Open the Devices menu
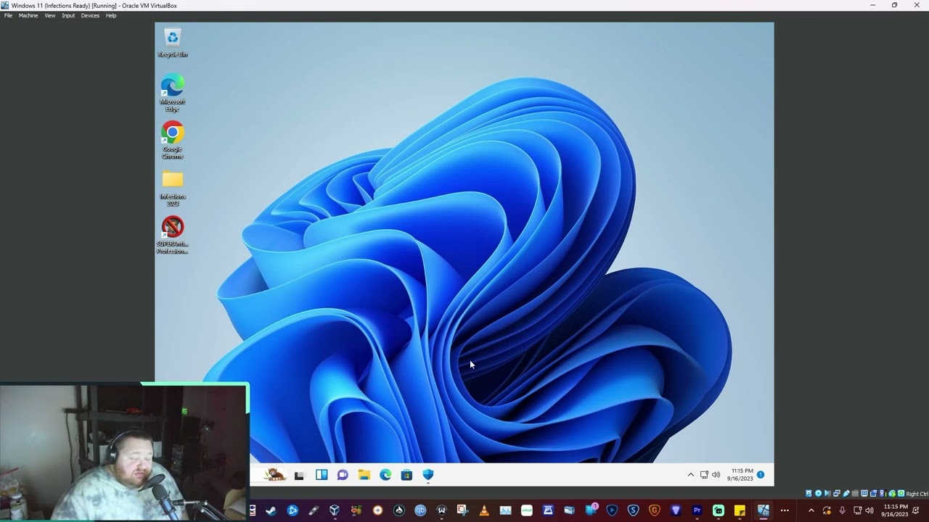This screenshot has height=522, width=929. point(90,15)
